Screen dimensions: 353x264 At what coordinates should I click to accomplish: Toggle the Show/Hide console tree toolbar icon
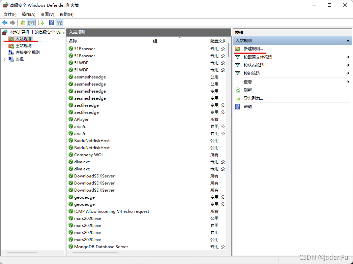[31, 23]
